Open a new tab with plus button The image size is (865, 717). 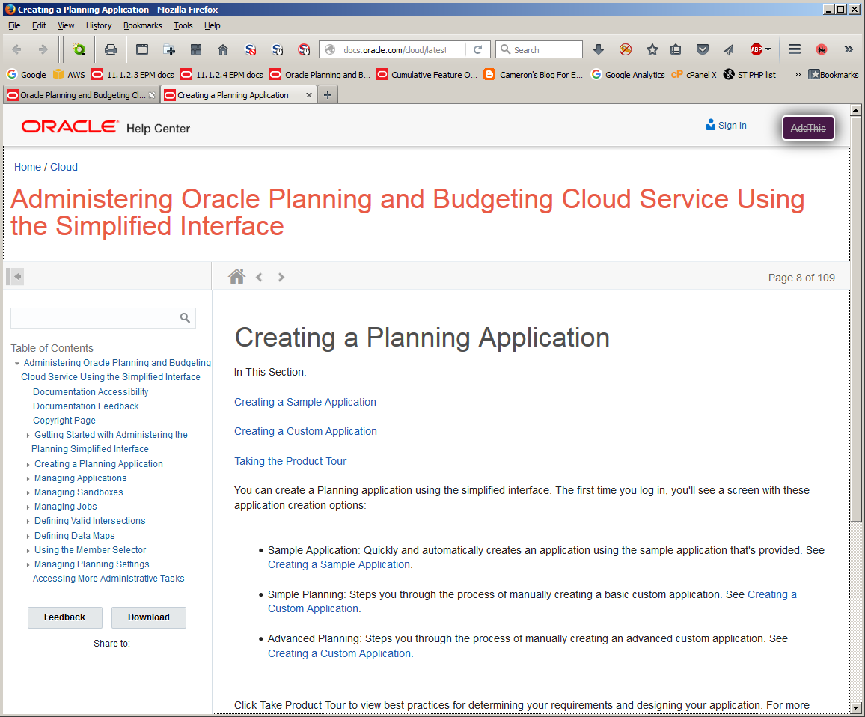click(328, 95)
